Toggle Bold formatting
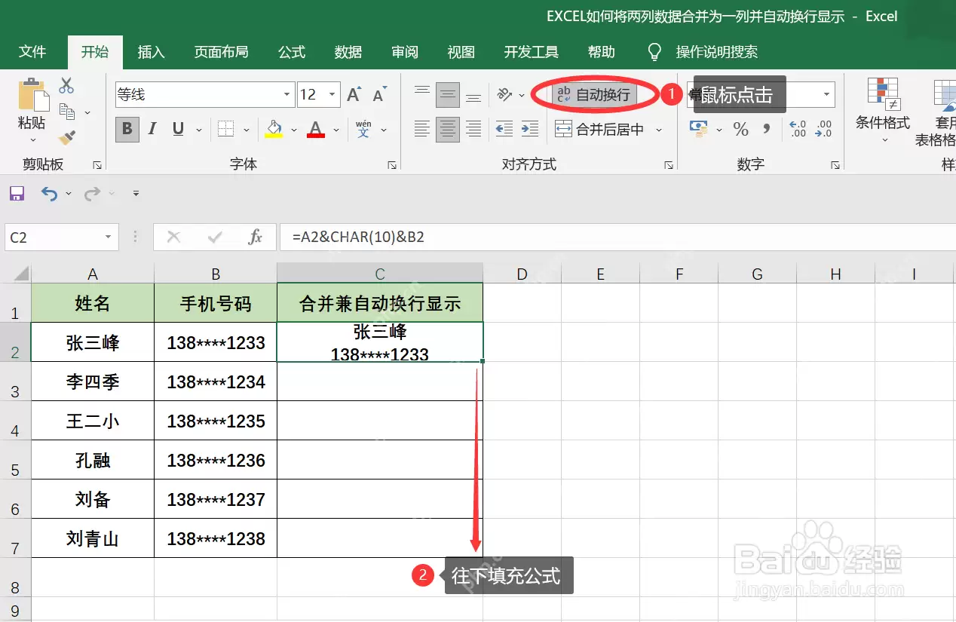The image size is (956, 622). click(x=127, y=129)
